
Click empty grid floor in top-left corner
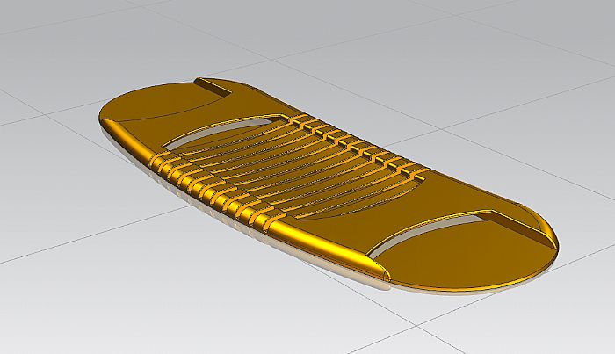53,44
